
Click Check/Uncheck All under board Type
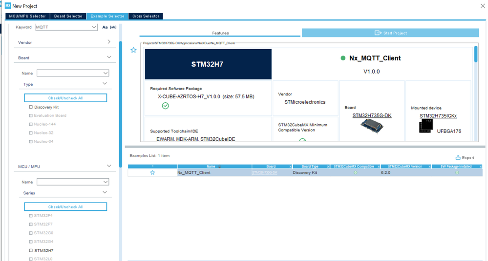(65, 98)
